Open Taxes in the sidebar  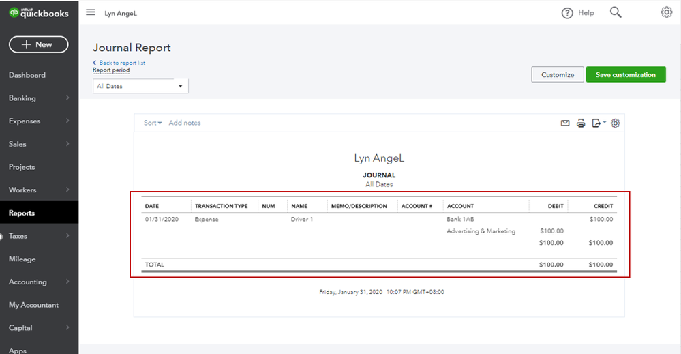click(18, 236)
